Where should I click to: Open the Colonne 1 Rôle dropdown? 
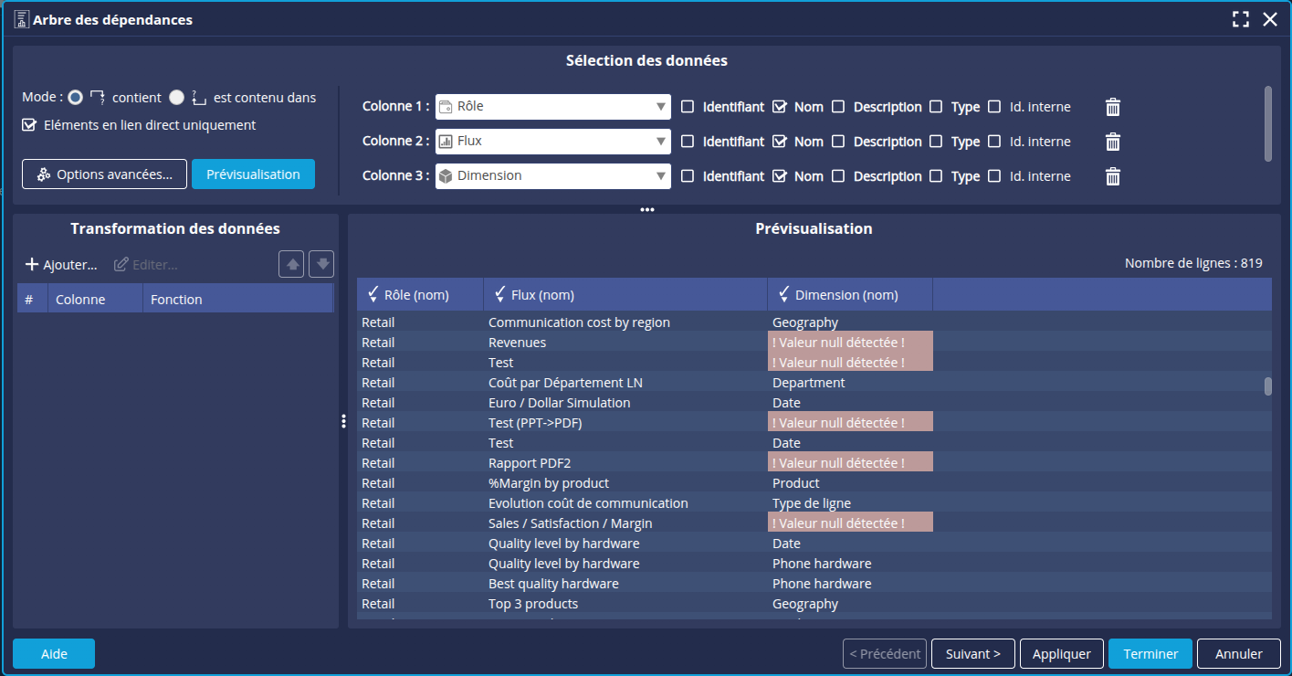click(552, 107)
